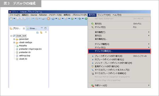Click the green Run toolbar button
This screenshot has height=96, width=159.
tap(86, 19)
